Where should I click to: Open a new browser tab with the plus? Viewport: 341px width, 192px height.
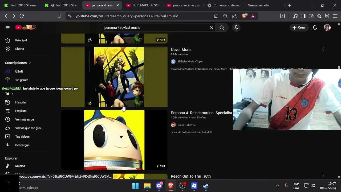[x=290, y=5]
